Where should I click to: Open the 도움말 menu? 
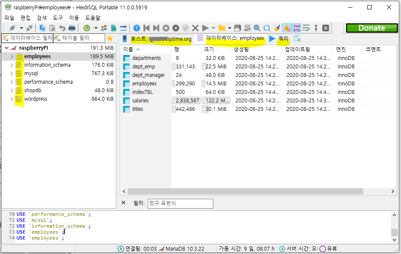tap(92, 18)
